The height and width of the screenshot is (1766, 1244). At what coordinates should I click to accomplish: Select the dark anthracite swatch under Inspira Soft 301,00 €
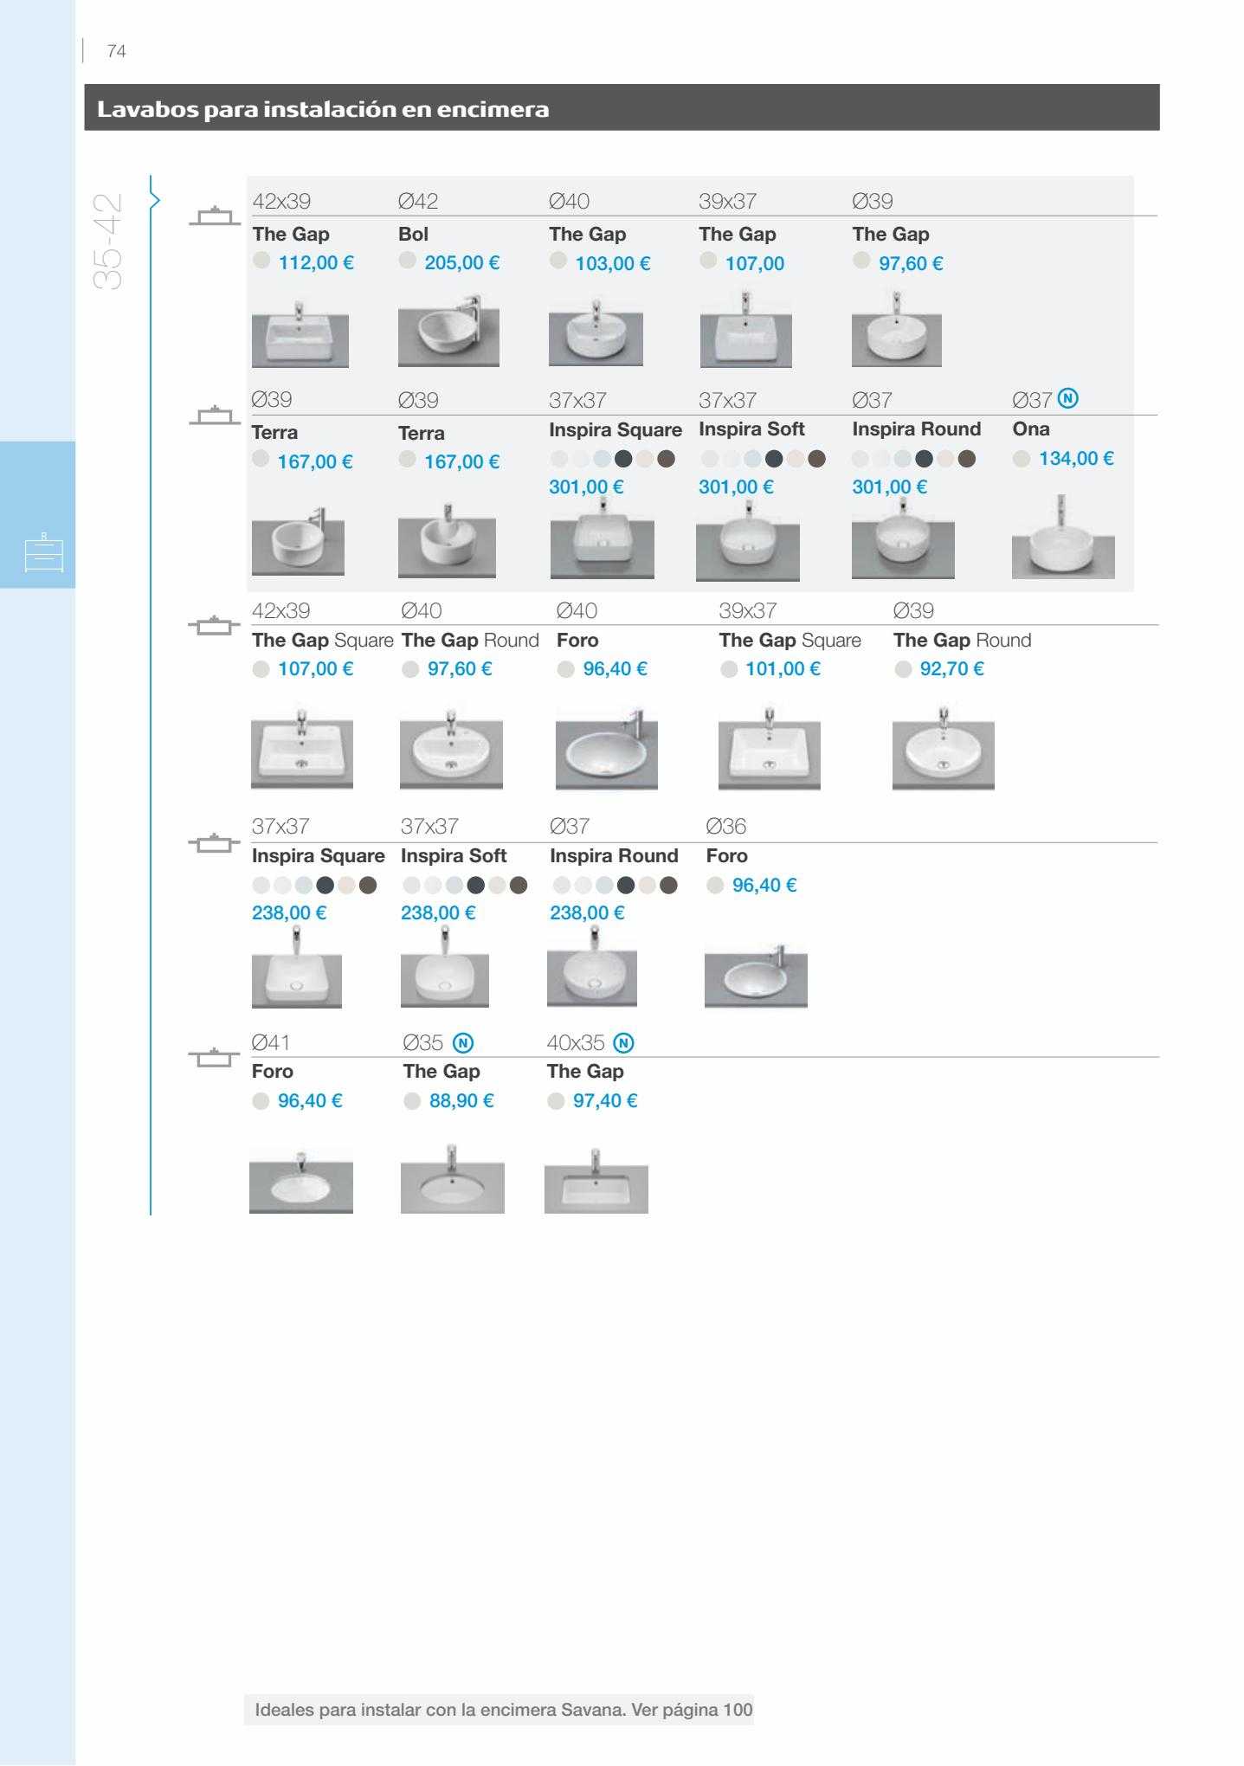774,459
